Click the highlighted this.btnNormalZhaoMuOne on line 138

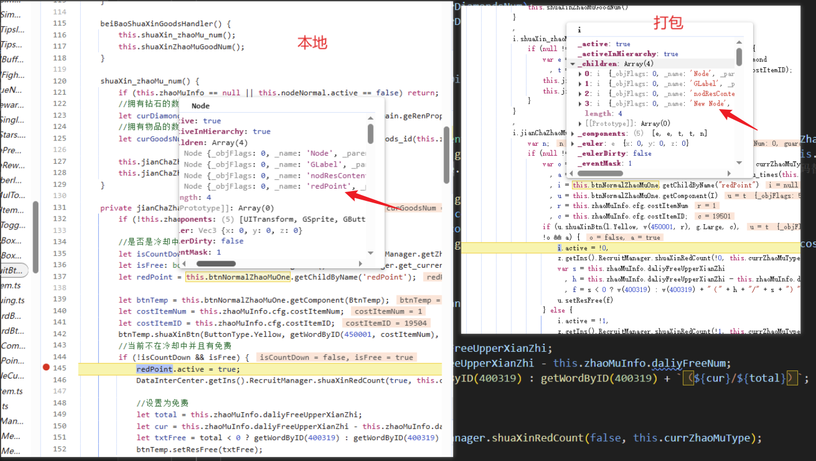238,277
